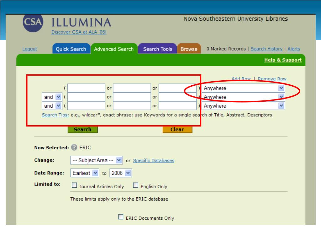Open the ERIC database help question-mark icon
The height and width of the screenshot is (241, 321).
coord(74,147)
